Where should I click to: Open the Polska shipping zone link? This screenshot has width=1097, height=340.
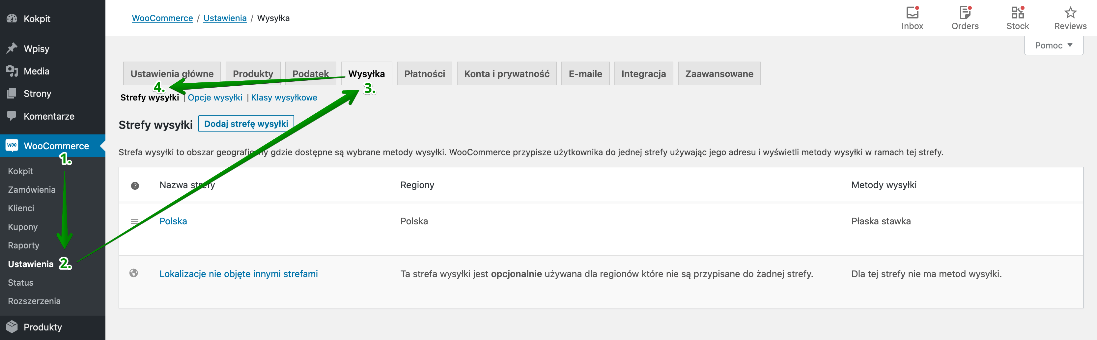pos(173,221)
